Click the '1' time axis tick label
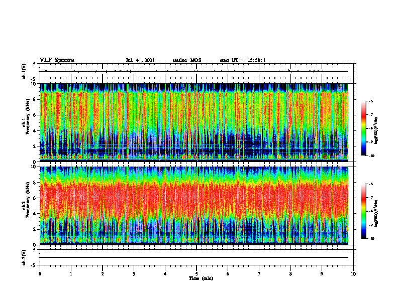 pos(71,274)
